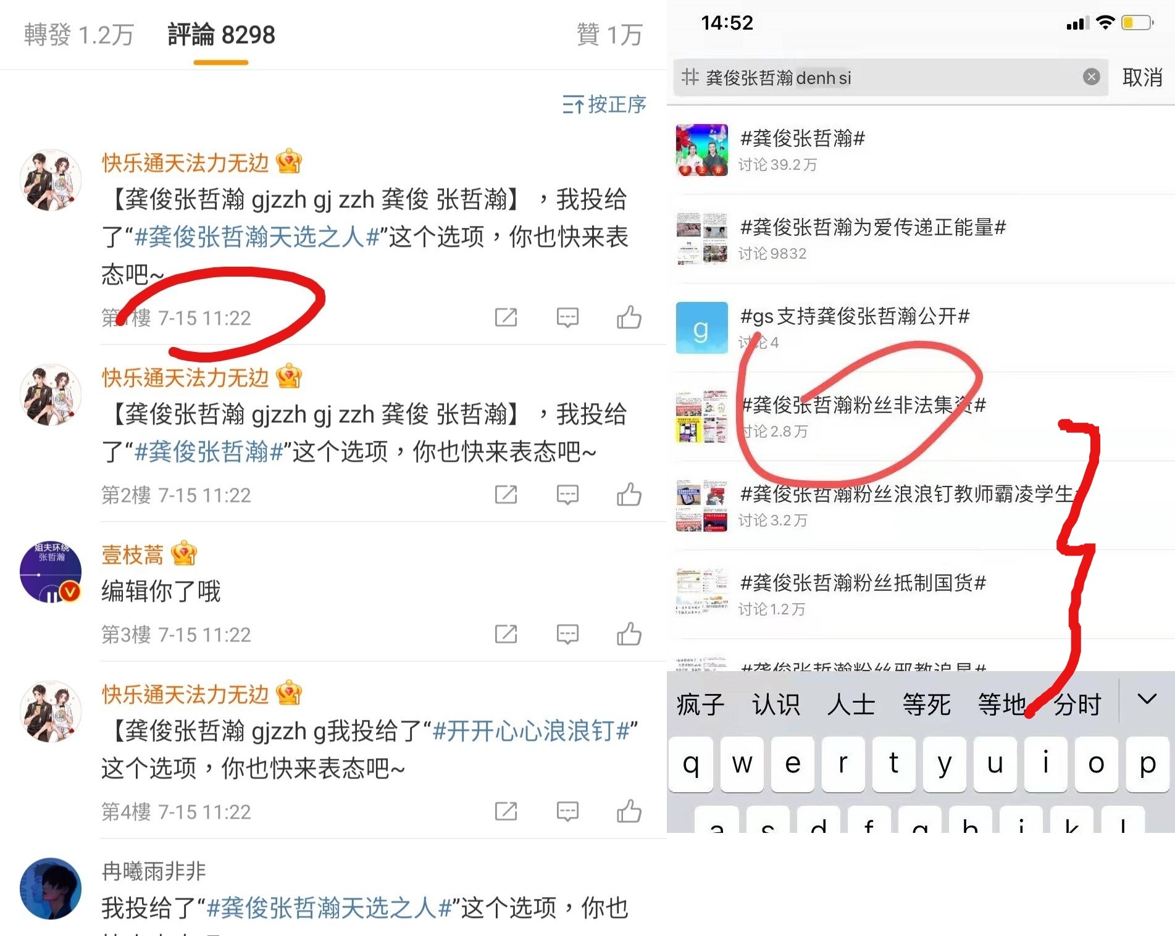
Task: Like the first-floor comment with thumbs-up
Action: (629, 317)
